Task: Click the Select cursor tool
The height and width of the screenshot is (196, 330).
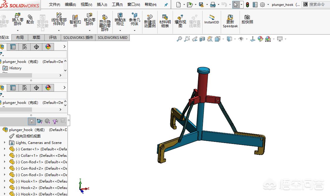Action: coord(236,4)
